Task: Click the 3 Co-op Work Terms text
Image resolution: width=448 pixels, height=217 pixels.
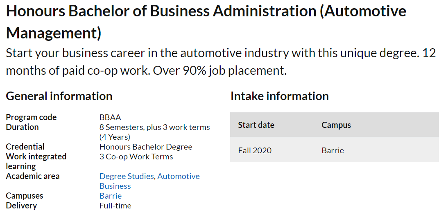Action: pyautogui.click(x=136, y=157)
